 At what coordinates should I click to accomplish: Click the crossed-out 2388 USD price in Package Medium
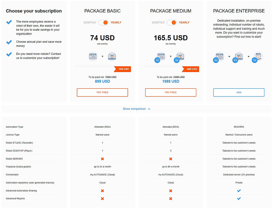[179, 77]
